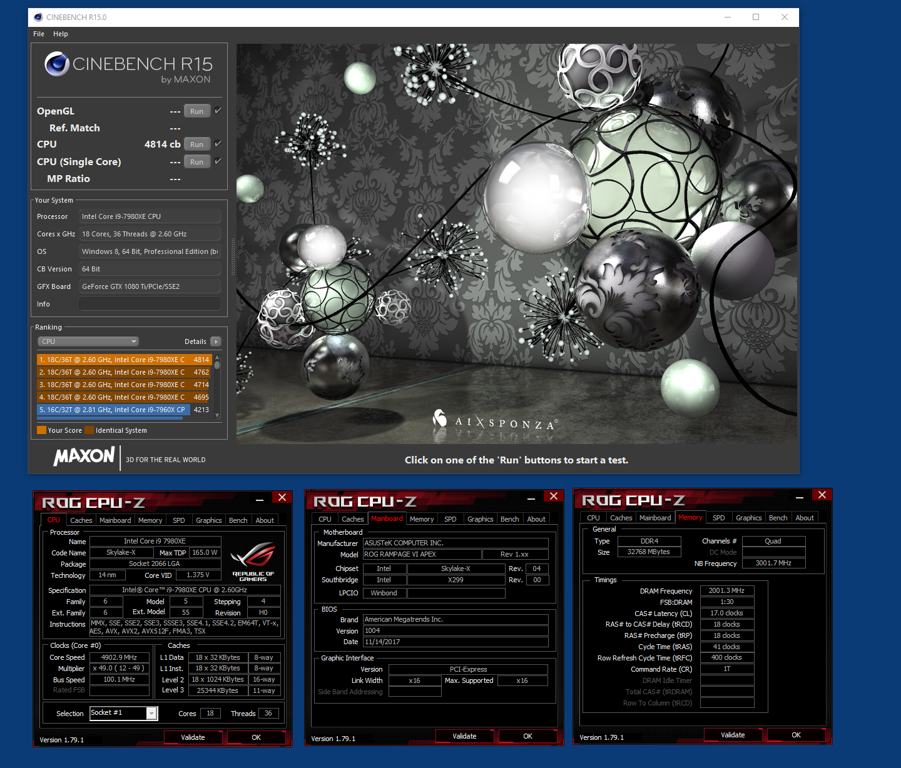Select ranking entry 2 scoring 4762

tap(124, 372)
